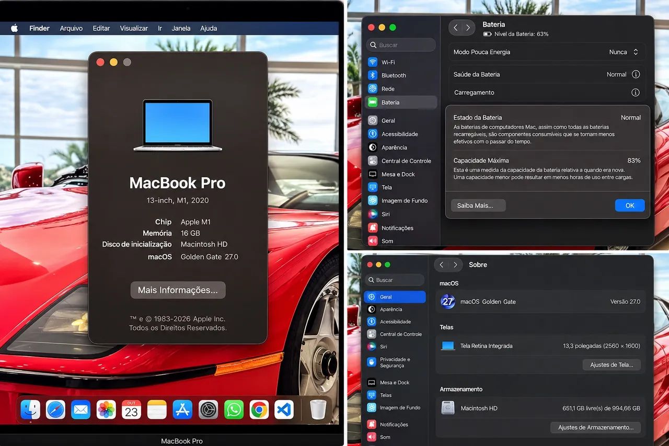Click the Buscar field in the Sobre window
The image size is (669, 446).
tap(395, 280)
